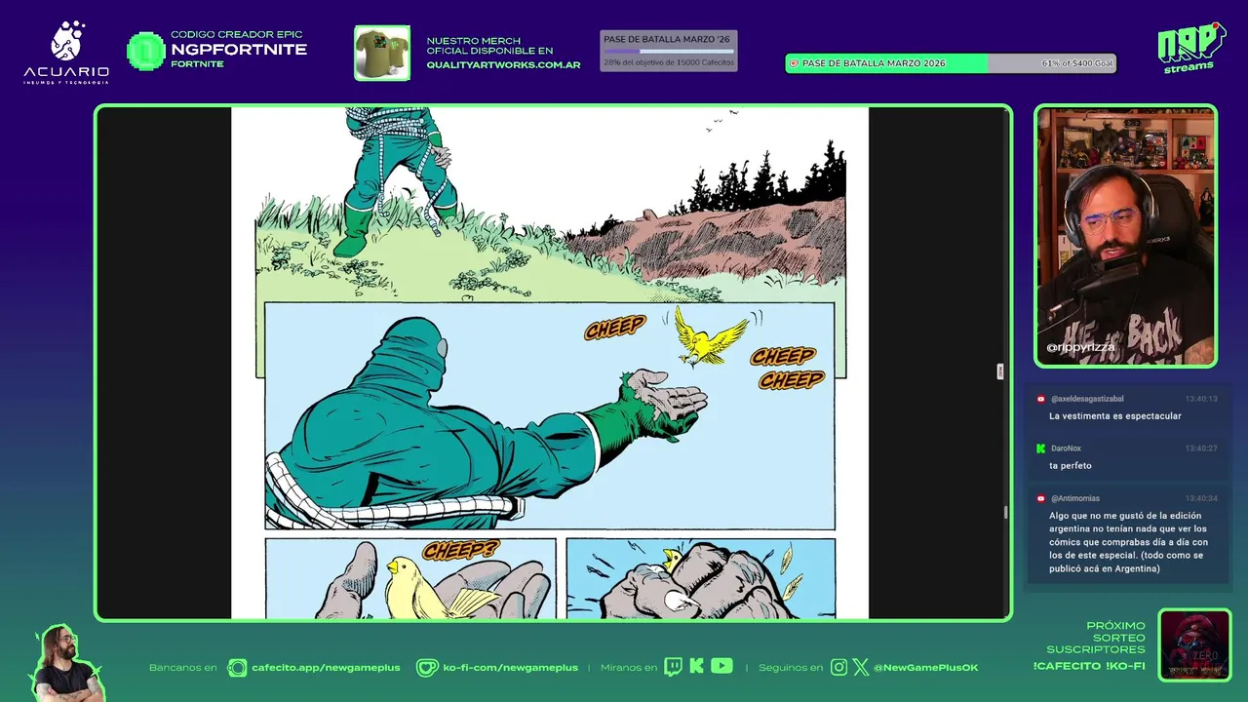Click the NGP streams logo
1248x702 pixels.
coord(1190,48)
